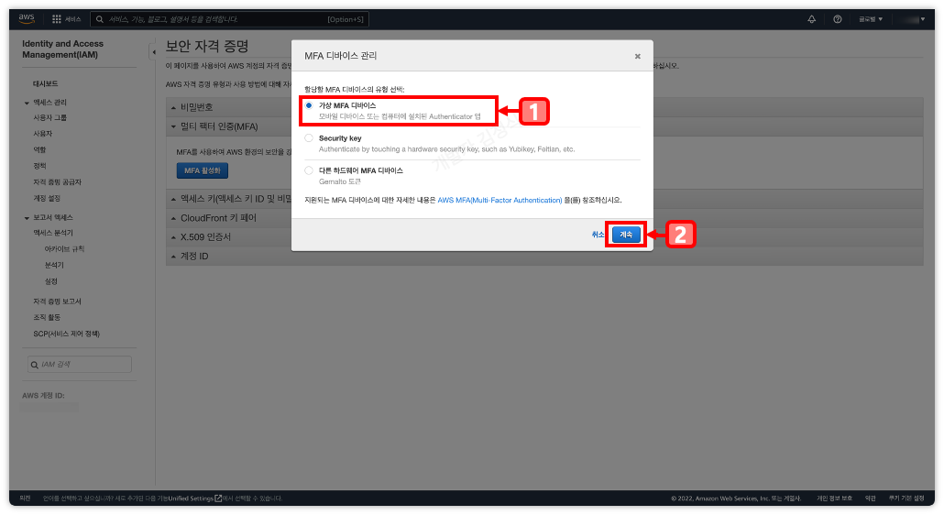Click the blue 계속 continue button
This screenshot has height=515, width=944.
point(626,235)
